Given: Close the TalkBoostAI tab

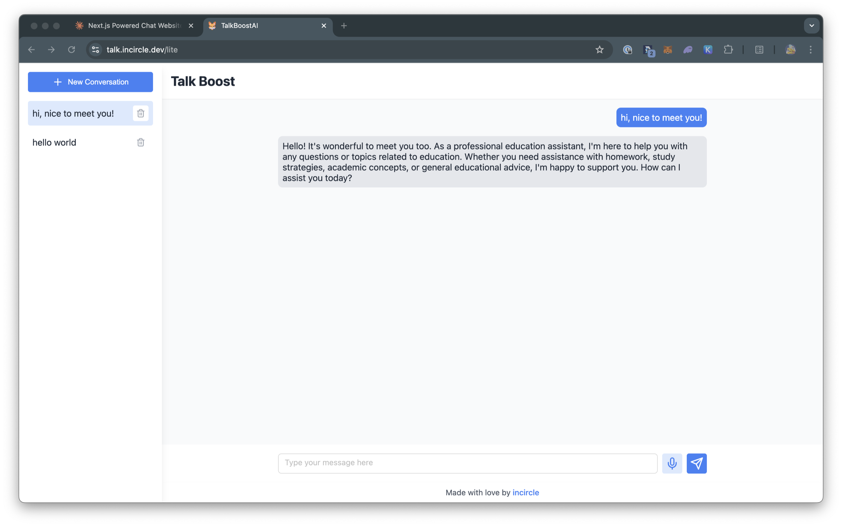Looking at the screenshot, I should [x=324, y=26].
